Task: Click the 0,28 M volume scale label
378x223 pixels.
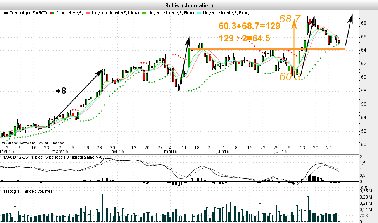Action: (x=366, y=197)
